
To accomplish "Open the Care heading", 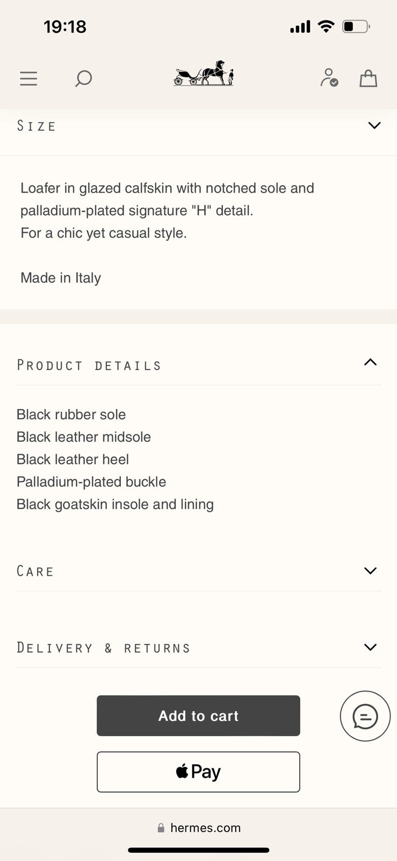I will coord(35,571).
